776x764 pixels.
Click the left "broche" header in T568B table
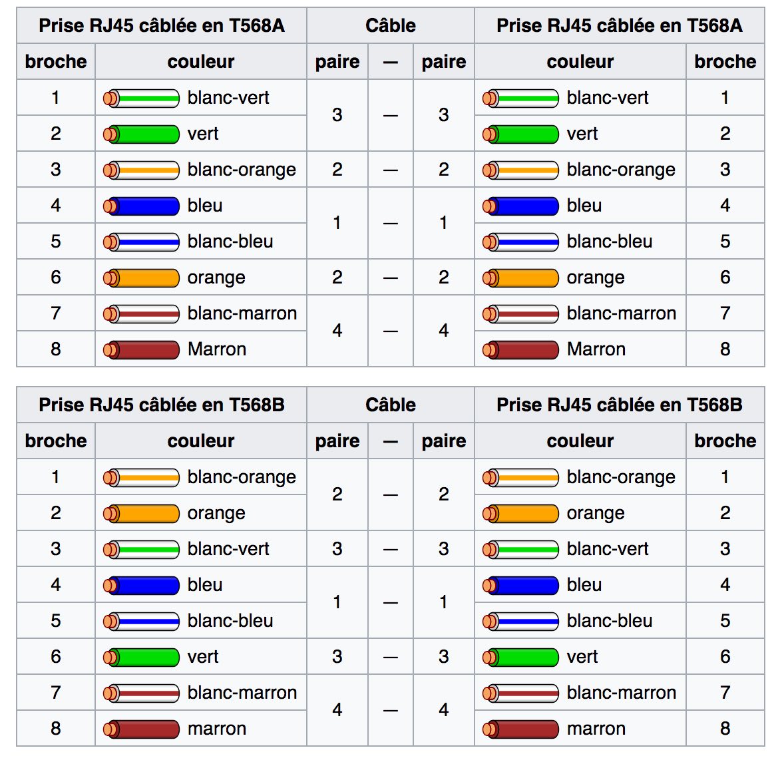pos(56,441)
